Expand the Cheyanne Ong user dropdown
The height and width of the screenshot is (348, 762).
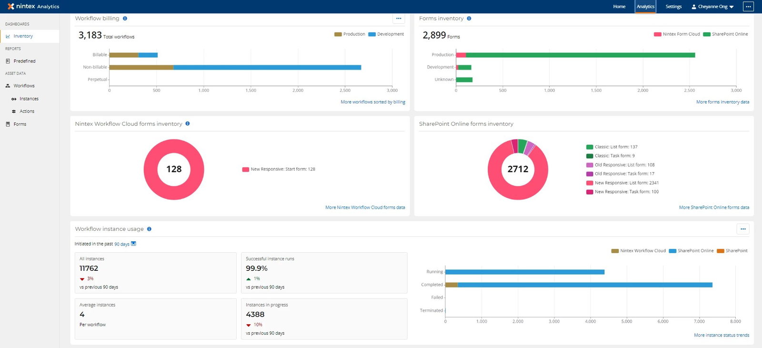[713, 7]
